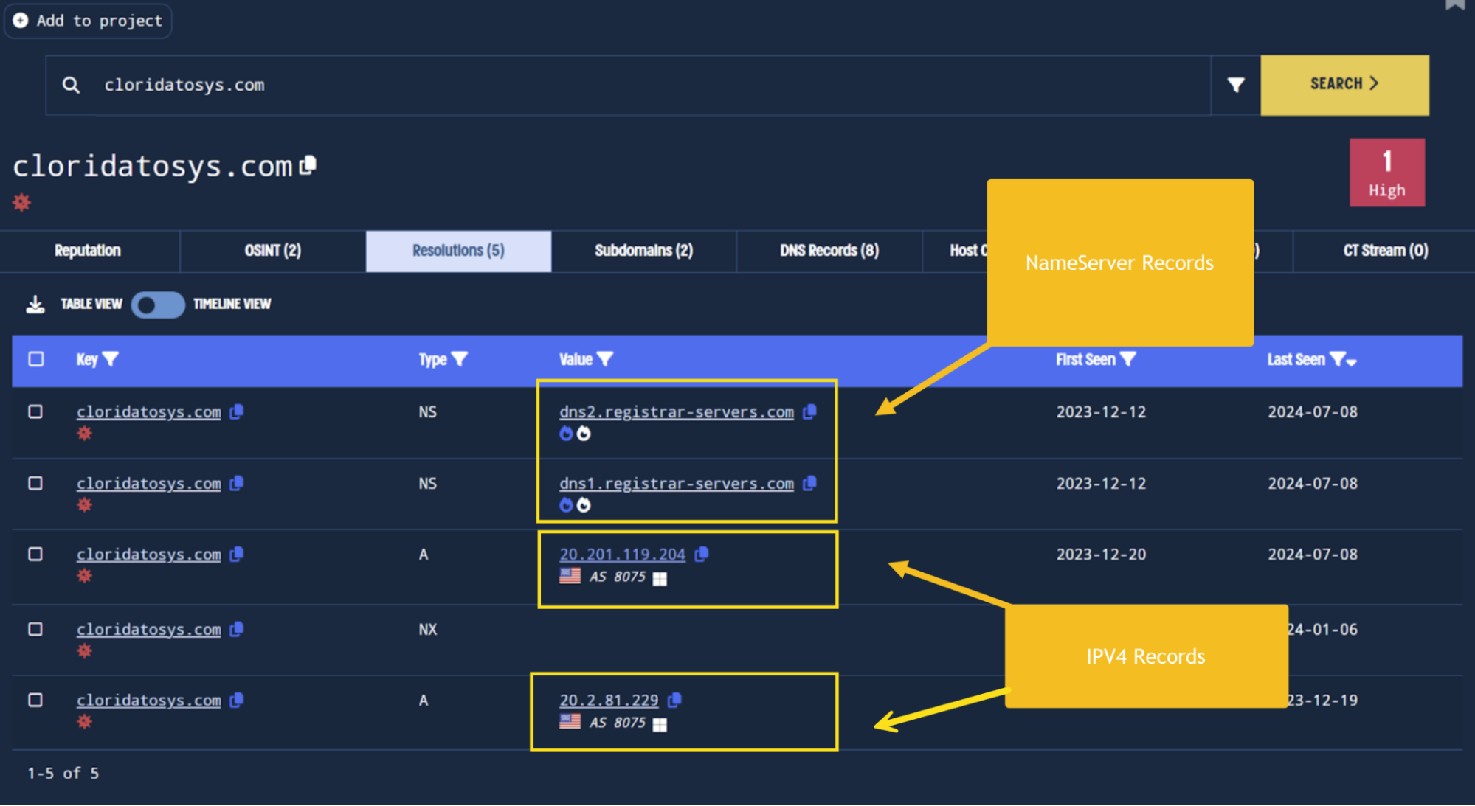Click the US flag under 20.201.119.204

click(570, 576)
